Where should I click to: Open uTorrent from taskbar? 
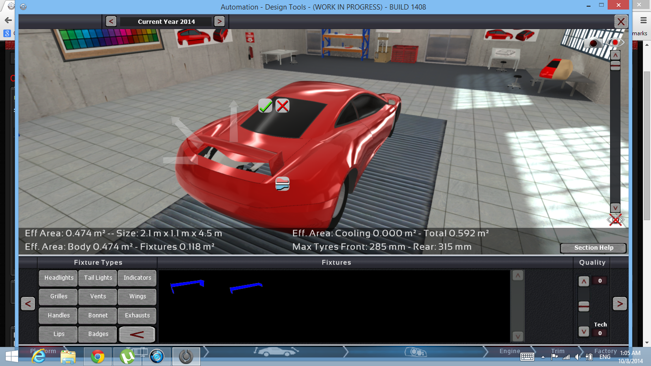point(127,356)
